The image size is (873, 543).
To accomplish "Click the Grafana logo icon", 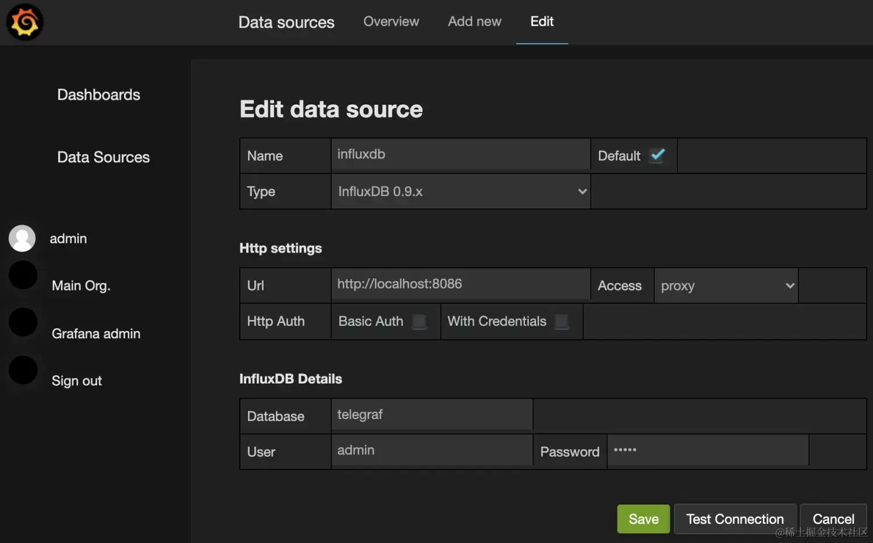I will [x=24, y=22].
